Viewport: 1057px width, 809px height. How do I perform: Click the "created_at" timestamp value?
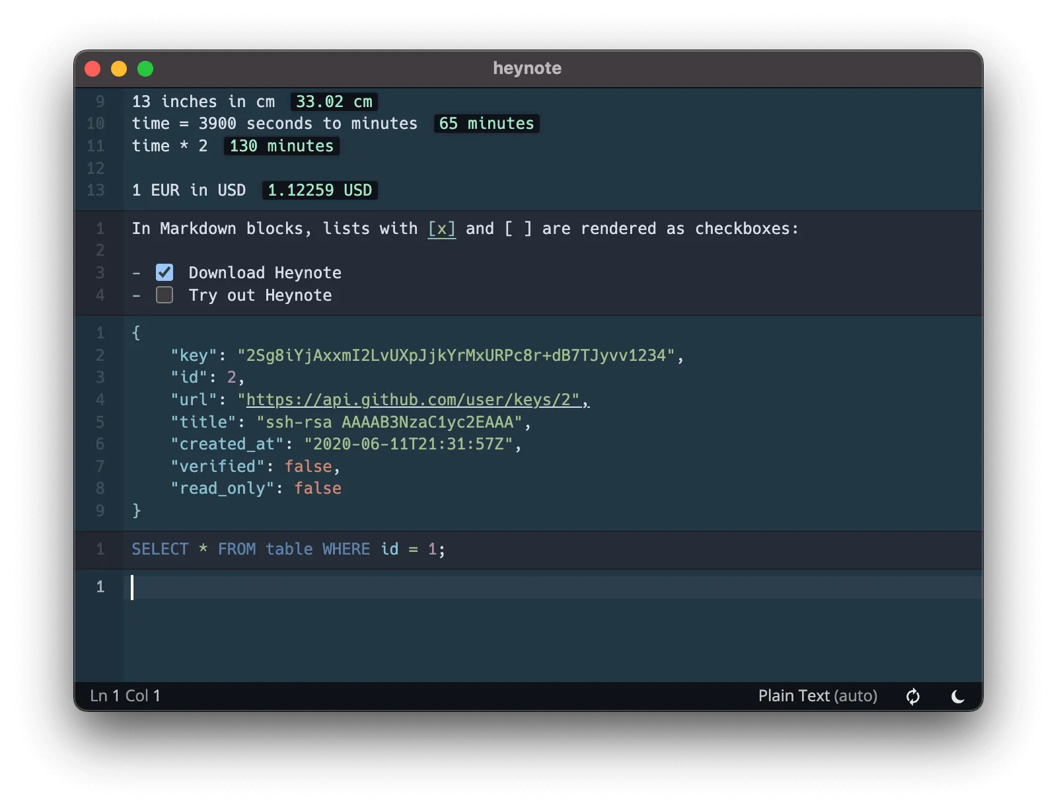point(408,444)
